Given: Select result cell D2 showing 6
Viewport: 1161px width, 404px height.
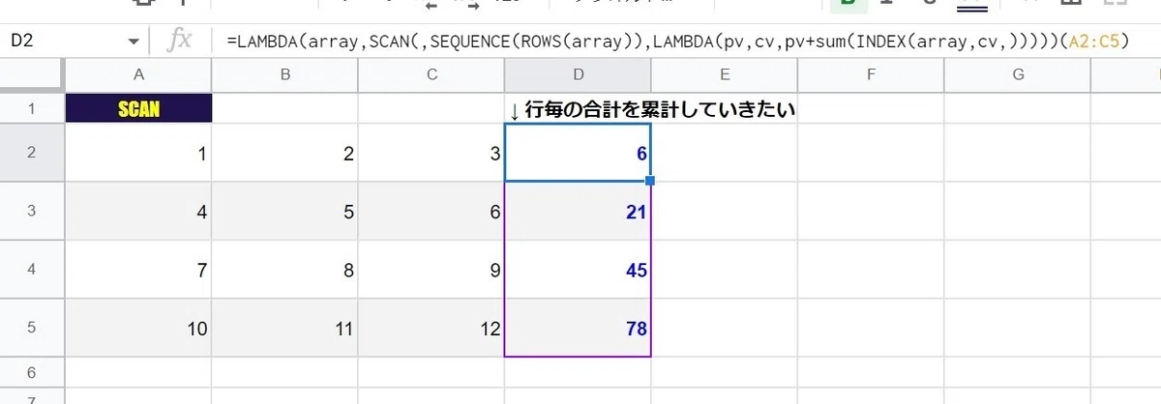Looking at the screenshot, I should point(578,152).
